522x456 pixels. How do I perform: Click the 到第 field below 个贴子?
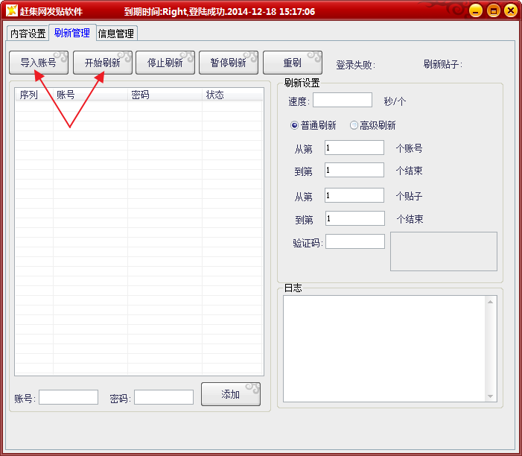355,218
